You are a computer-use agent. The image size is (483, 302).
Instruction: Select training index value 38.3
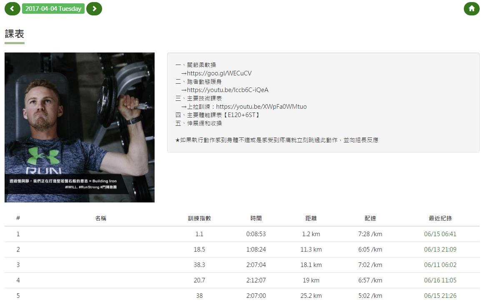pos(199,265)
